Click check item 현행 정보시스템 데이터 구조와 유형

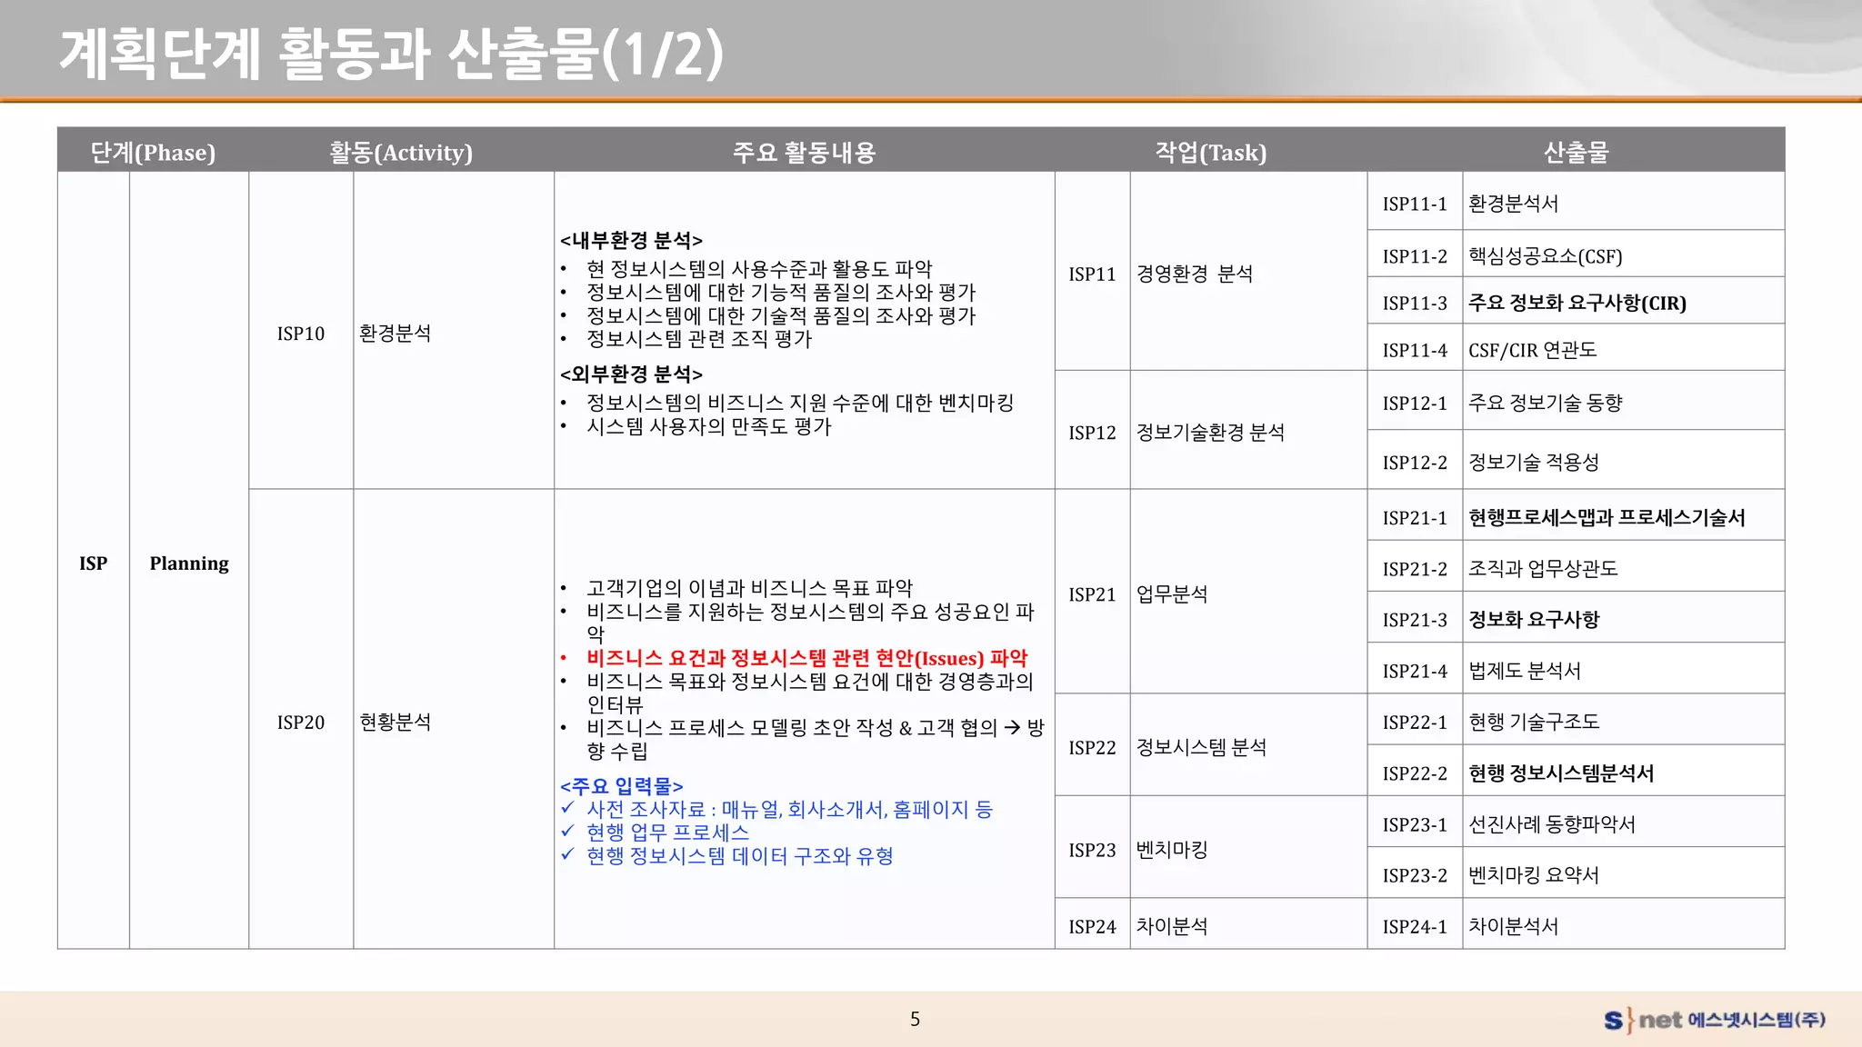click(x=739, y=856)
